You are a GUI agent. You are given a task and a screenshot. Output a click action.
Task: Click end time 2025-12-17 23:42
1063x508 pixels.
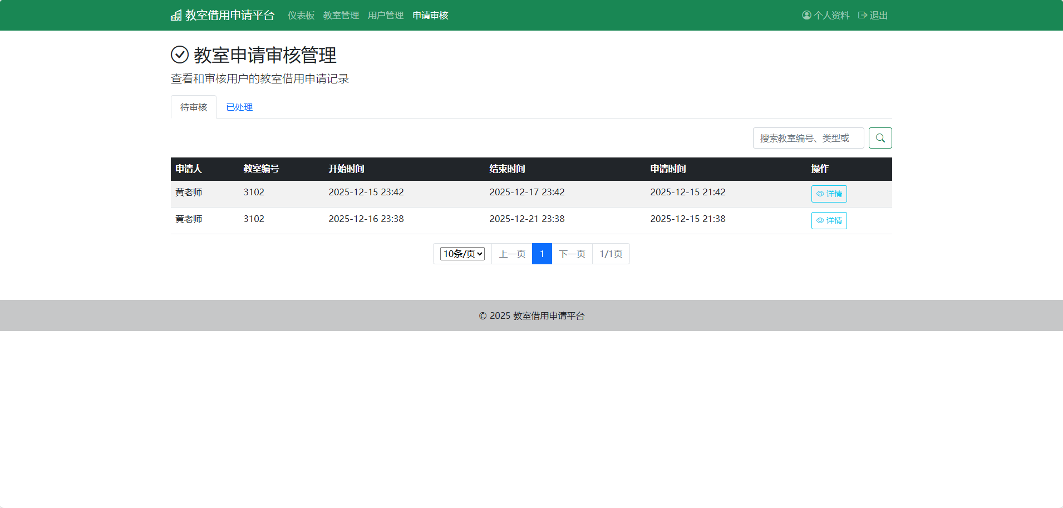click(x=527, y=192)
